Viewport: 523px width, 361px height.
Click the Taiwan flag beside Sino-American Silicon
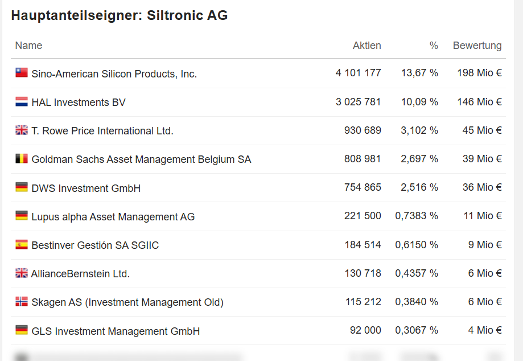click(22, 73)
